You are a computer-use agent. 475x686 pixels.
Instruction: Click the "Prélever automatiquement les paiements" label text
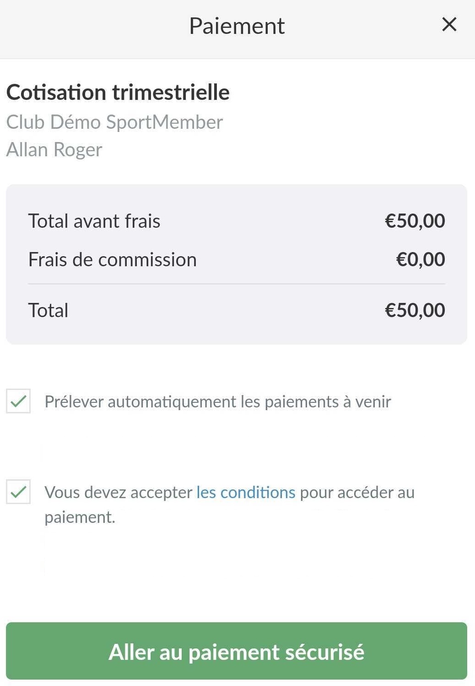[x=217, y=401]
